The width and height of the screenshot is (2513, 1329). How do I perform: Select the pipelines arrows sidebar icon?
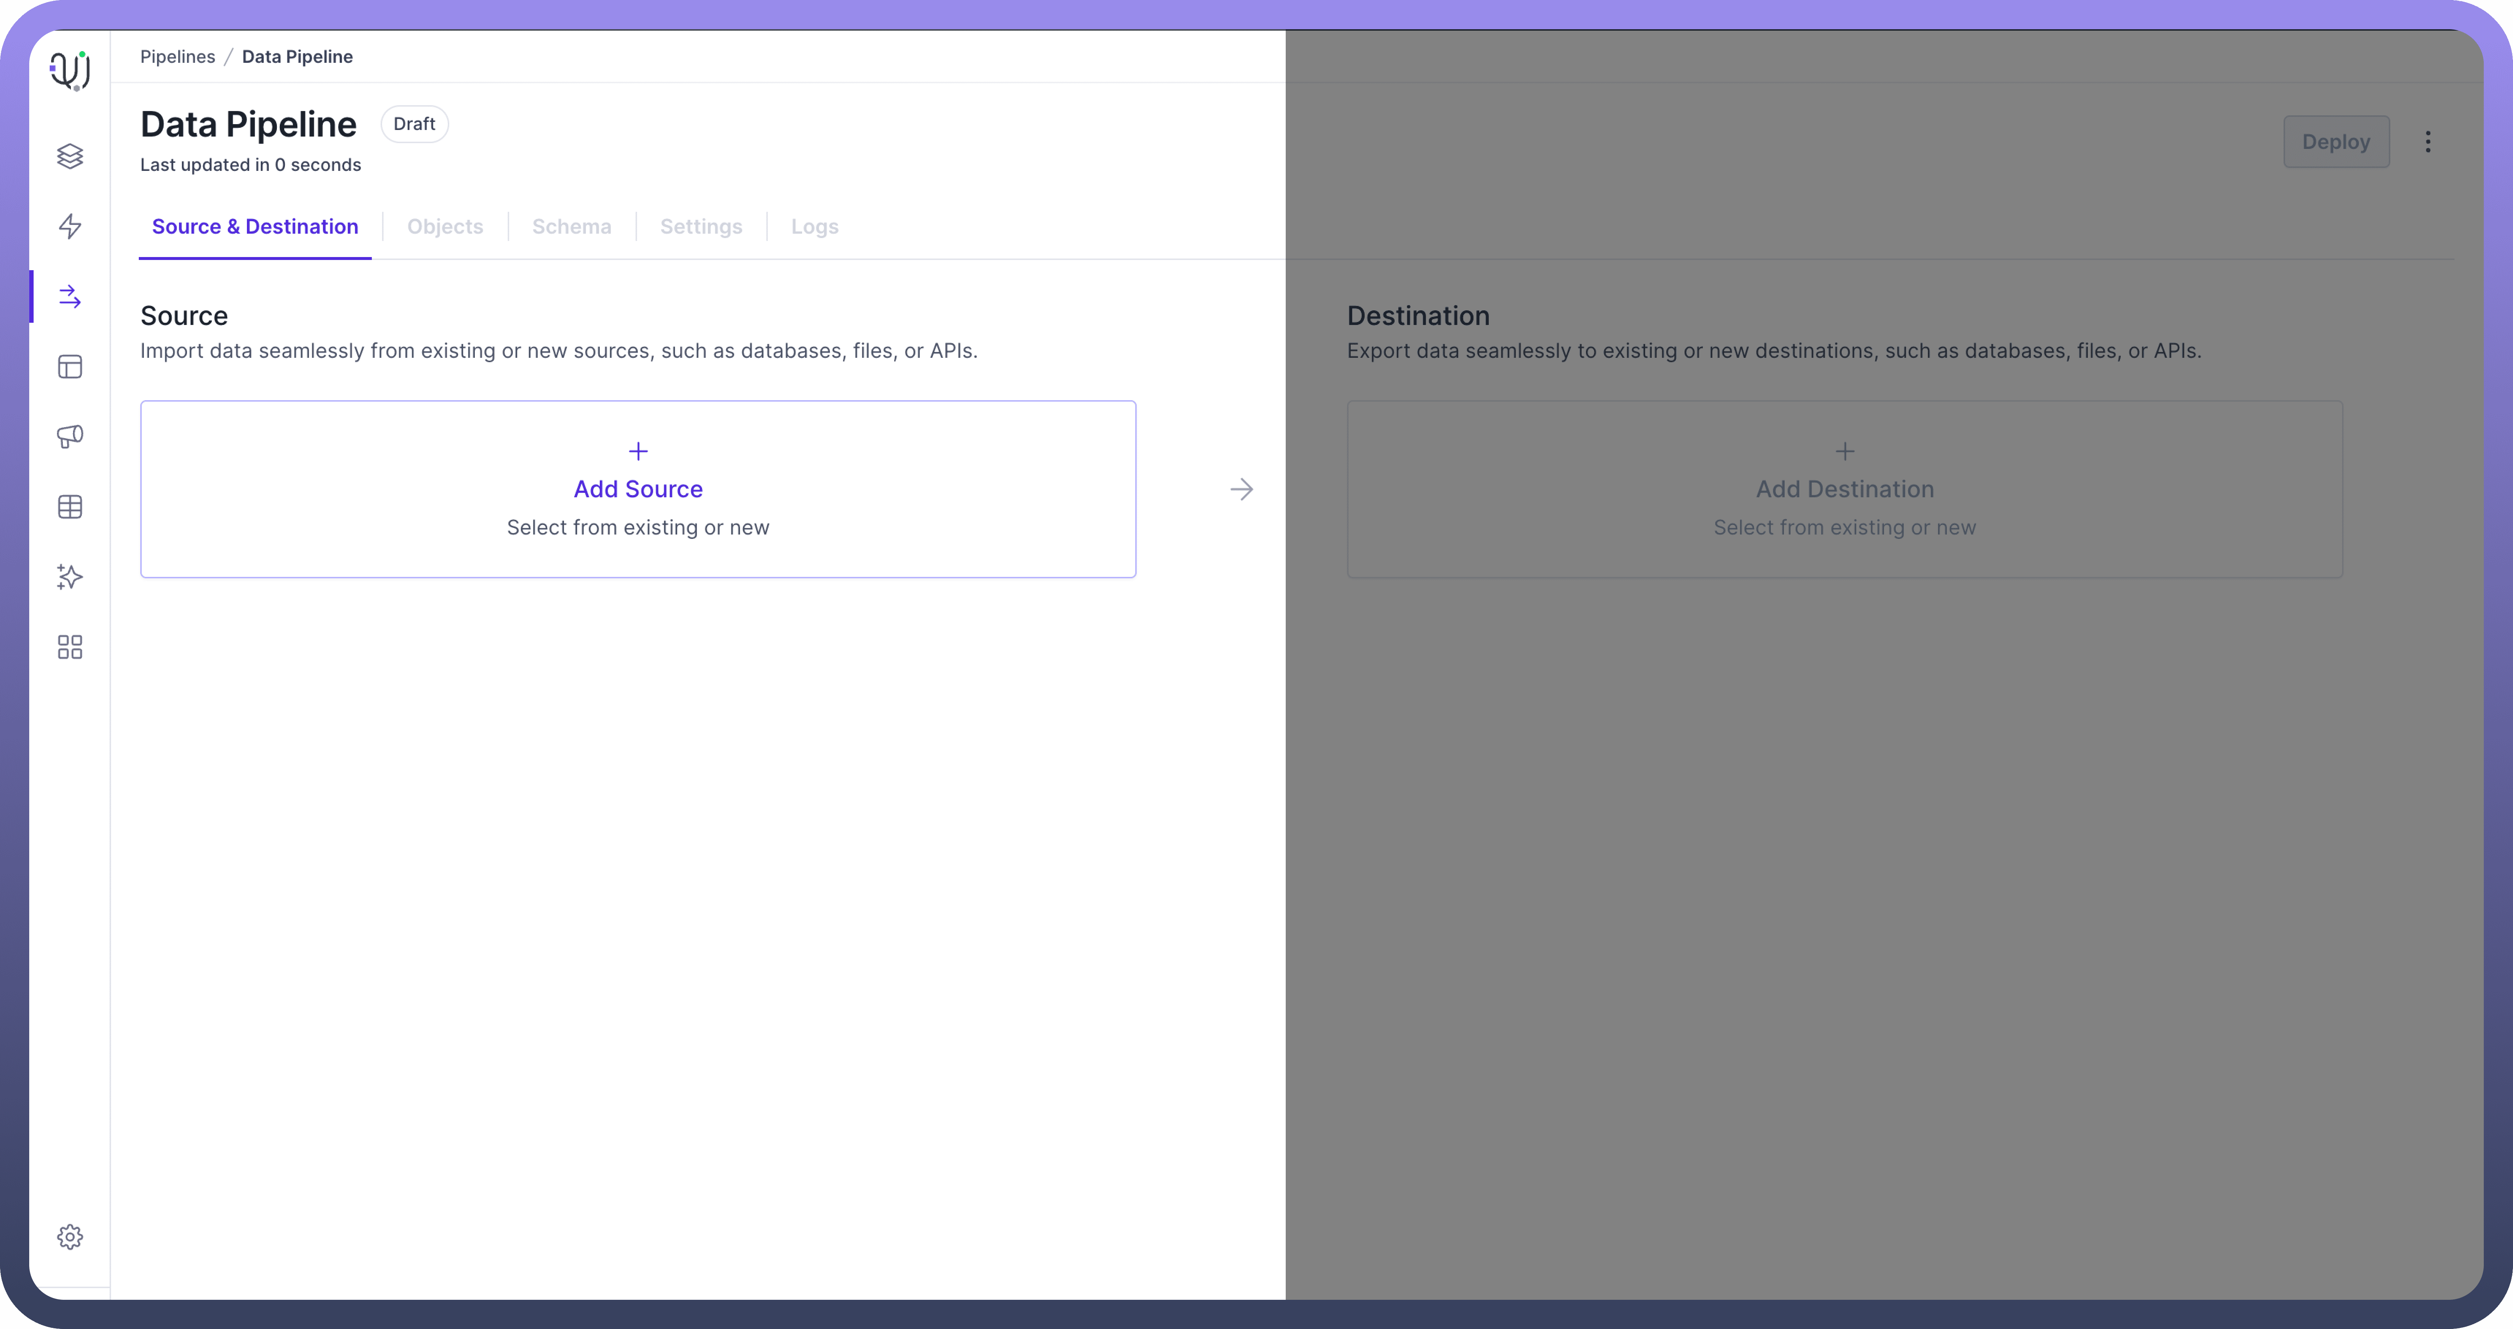pos(69,296)
